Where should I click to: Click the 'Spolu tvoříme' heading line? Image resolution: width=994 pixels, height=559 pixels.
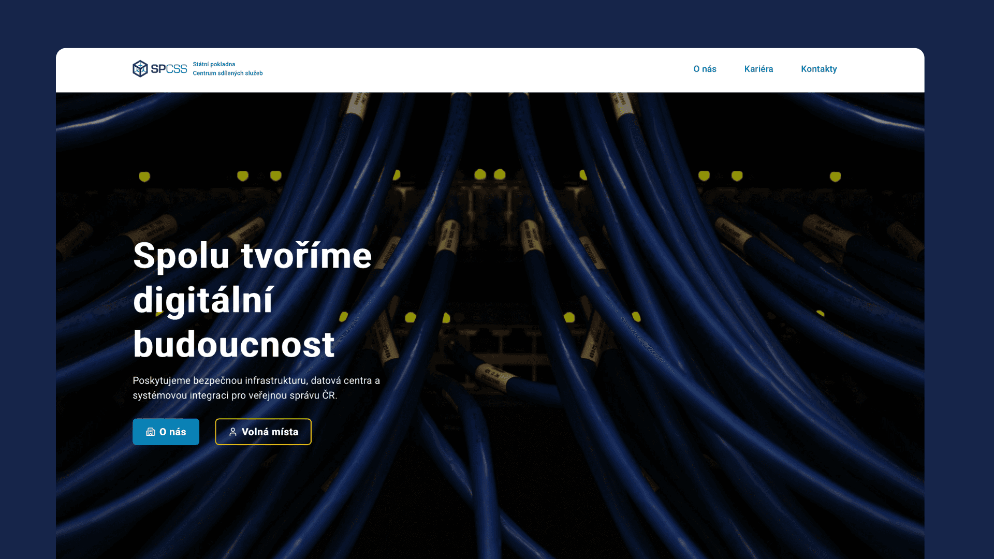pos(252,256)
